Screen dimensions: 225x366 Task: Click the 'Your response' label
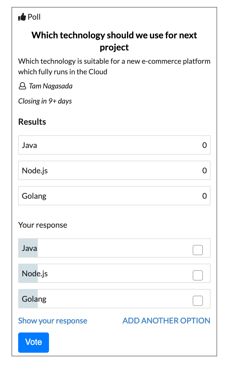point(43,225)
